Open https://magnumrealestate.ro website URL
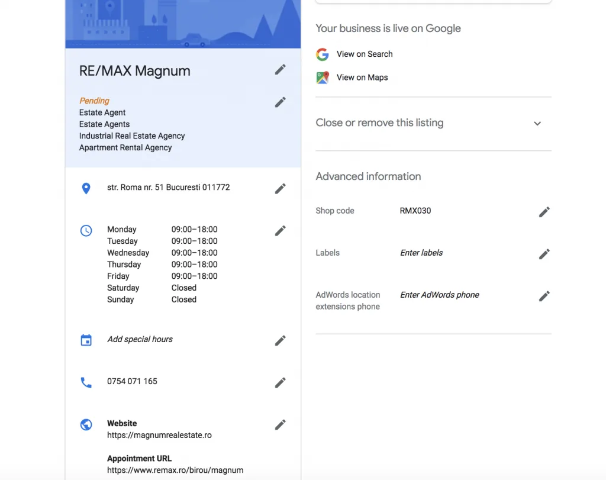This screenshot has height=480, width=606. click(159, 435)
